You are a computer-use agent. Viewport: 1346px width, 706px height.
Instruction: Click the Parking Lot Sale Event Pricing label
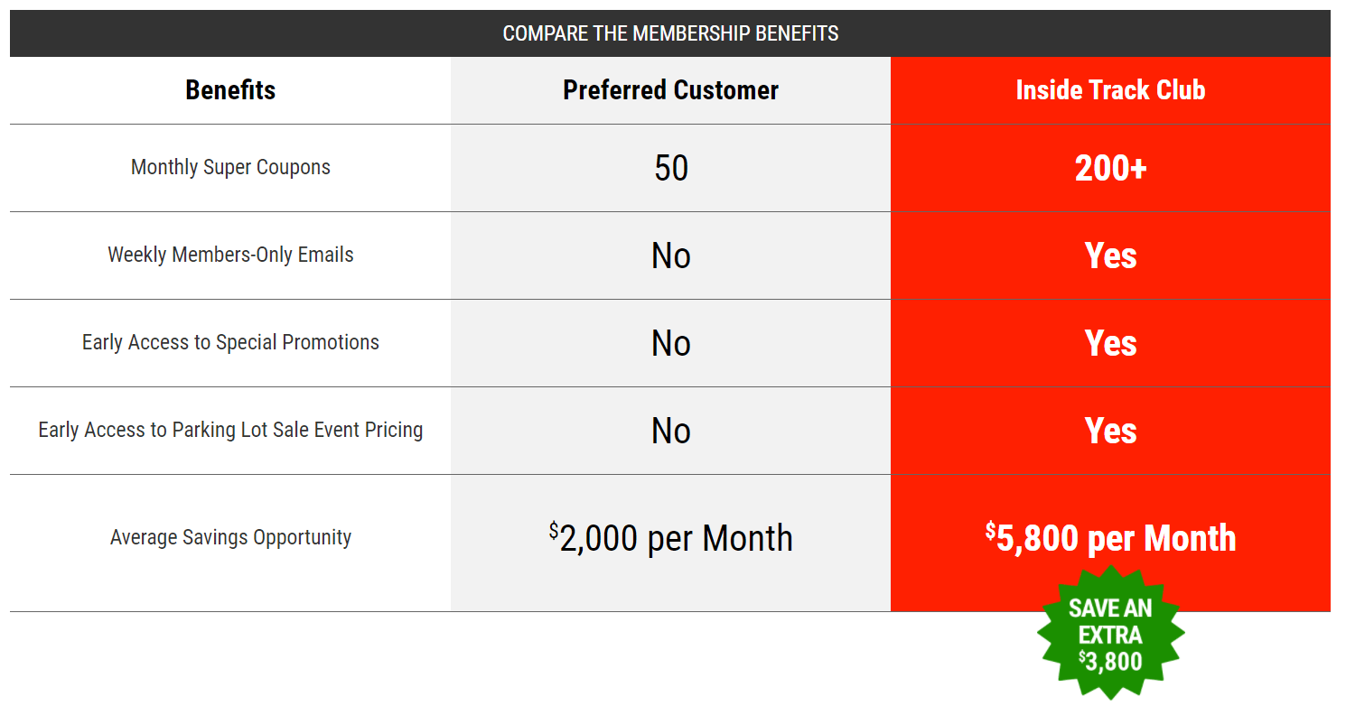point(230,431)
